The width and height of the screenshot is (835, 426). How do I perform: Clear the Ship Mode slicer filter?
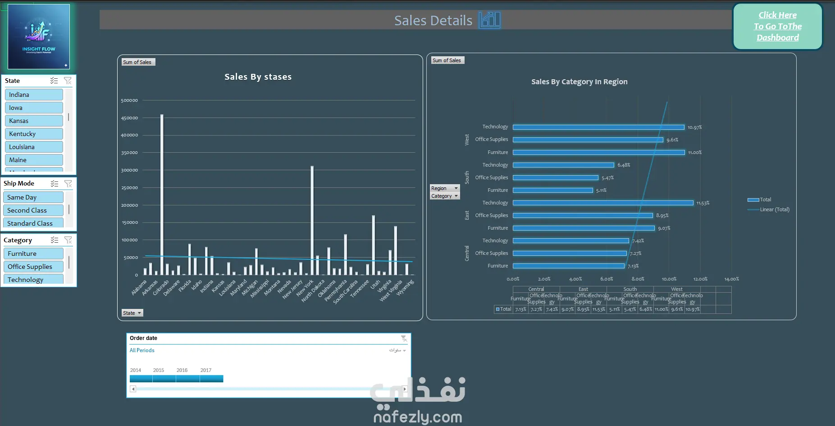[68, 183]
